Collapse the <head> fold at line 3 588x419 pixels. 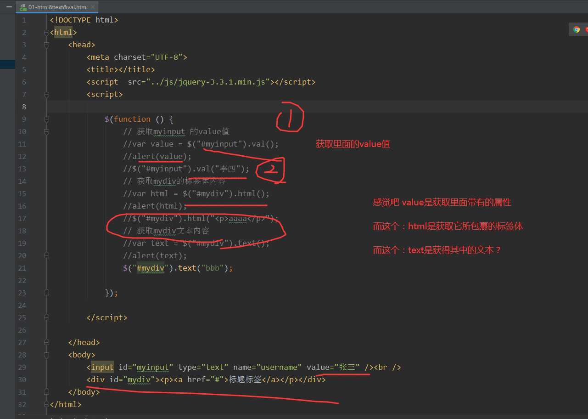pyautogui.click(x=46, y=45)
